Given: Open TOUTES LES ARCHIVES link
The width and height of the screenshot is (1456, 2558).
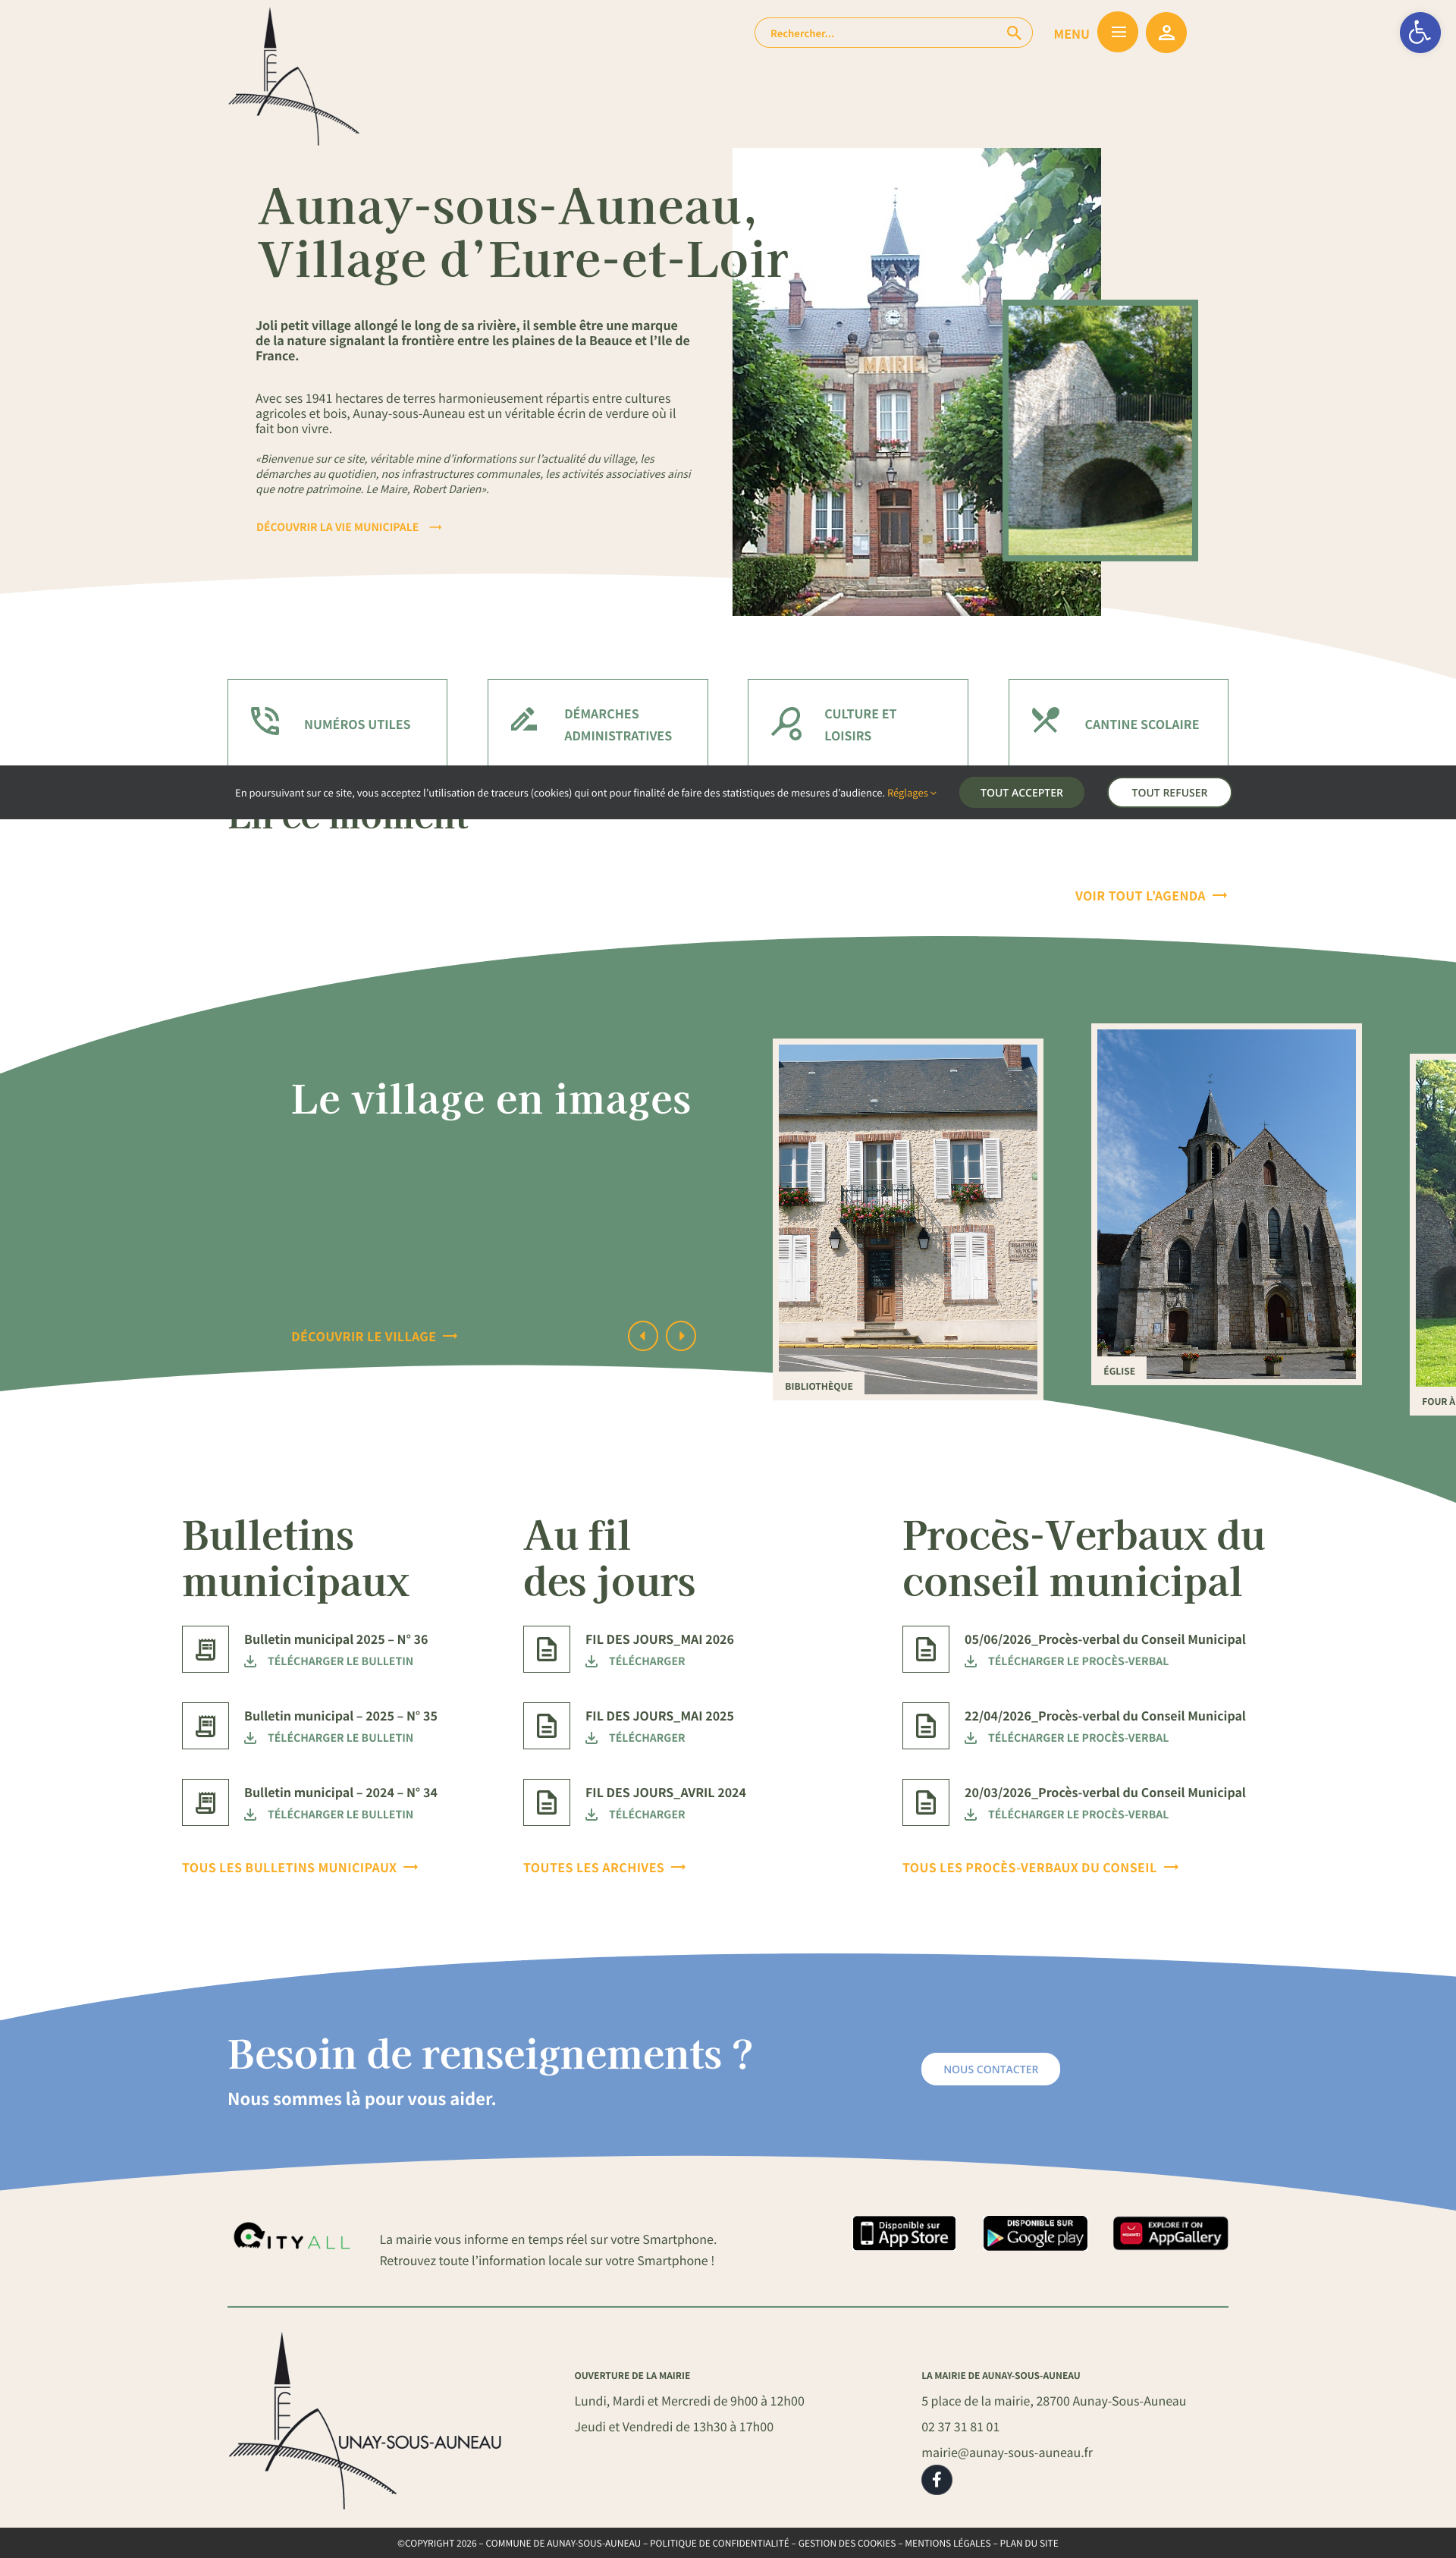Looking at the screenshot, I should tap(604, 1868).
